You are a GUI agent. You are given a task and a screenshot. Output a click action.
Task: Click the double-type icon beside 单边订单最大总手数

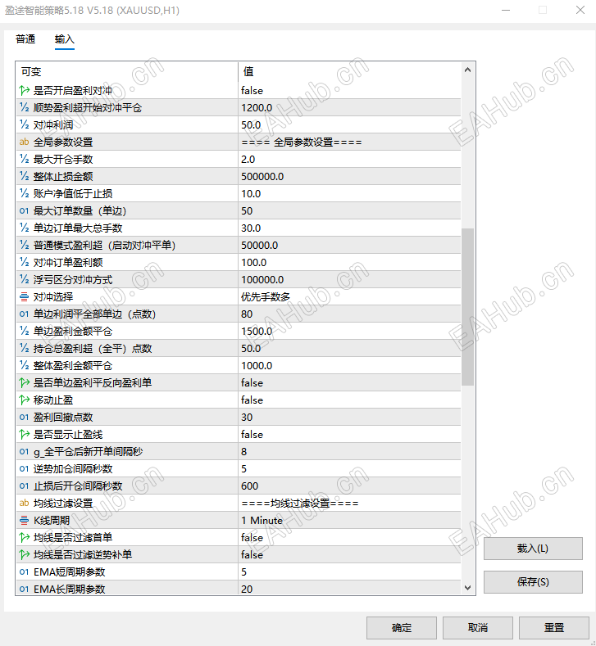[x=25, y=228]
